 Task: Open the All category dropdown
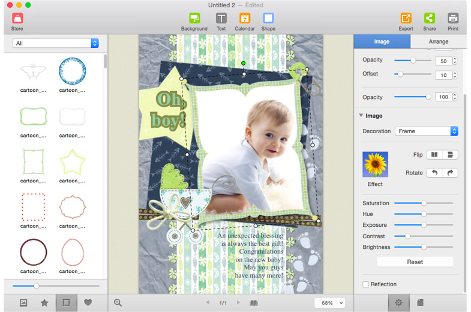pos(55,43)
